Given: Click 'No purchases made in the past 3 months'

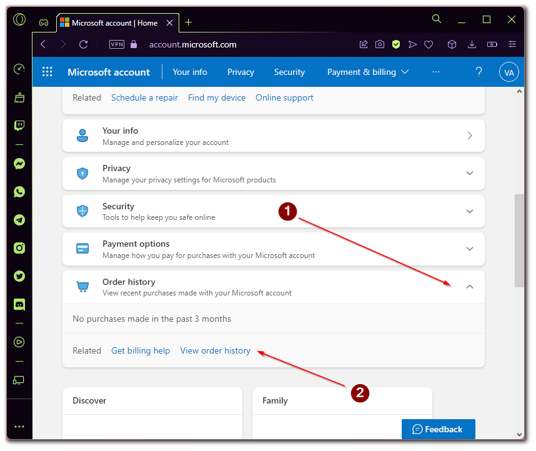Looking at the screenshot, I should pos(152,319).
